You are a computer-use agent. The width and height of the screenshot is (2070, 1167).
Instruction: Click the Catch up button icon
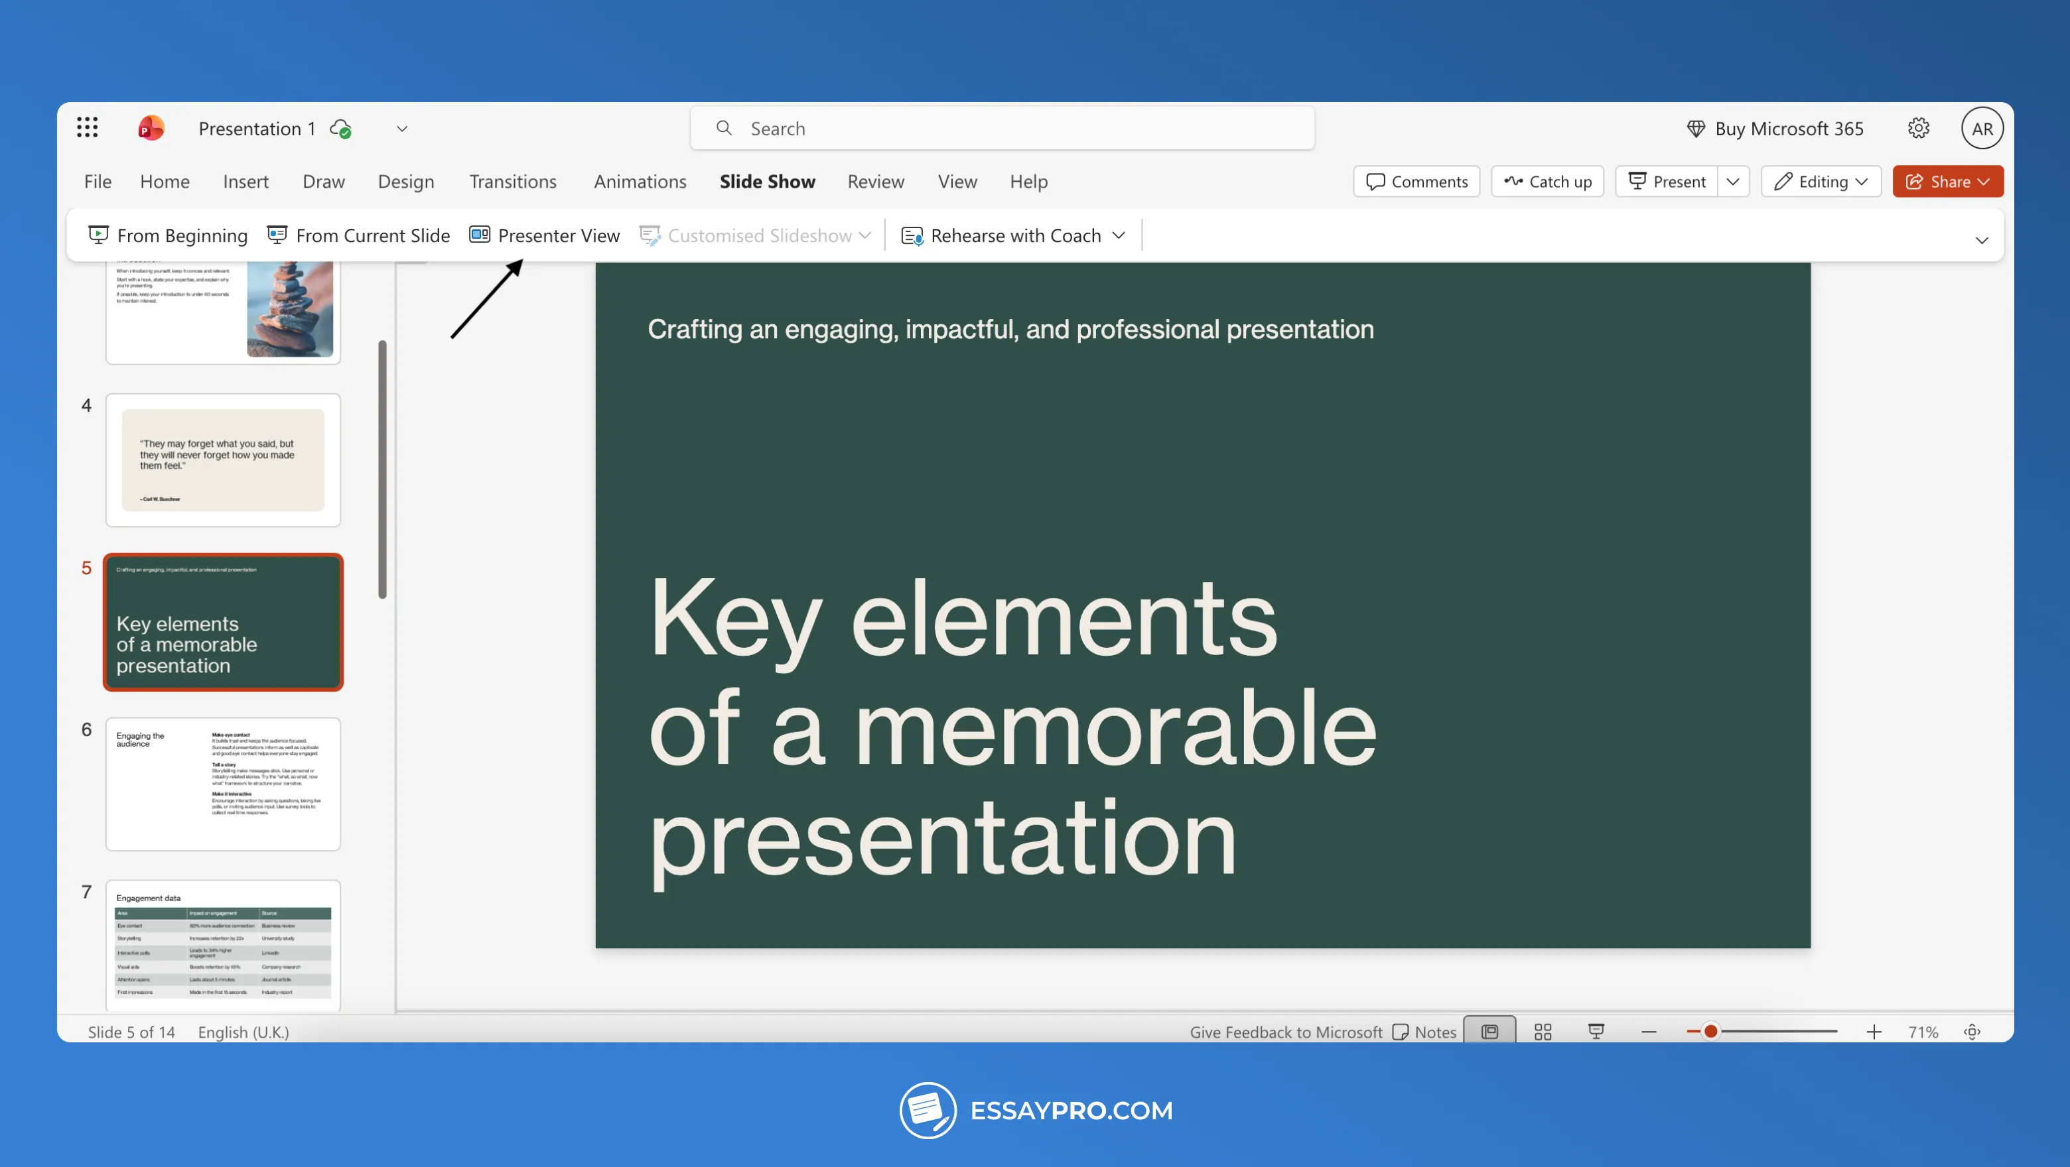coord(1514,181)
